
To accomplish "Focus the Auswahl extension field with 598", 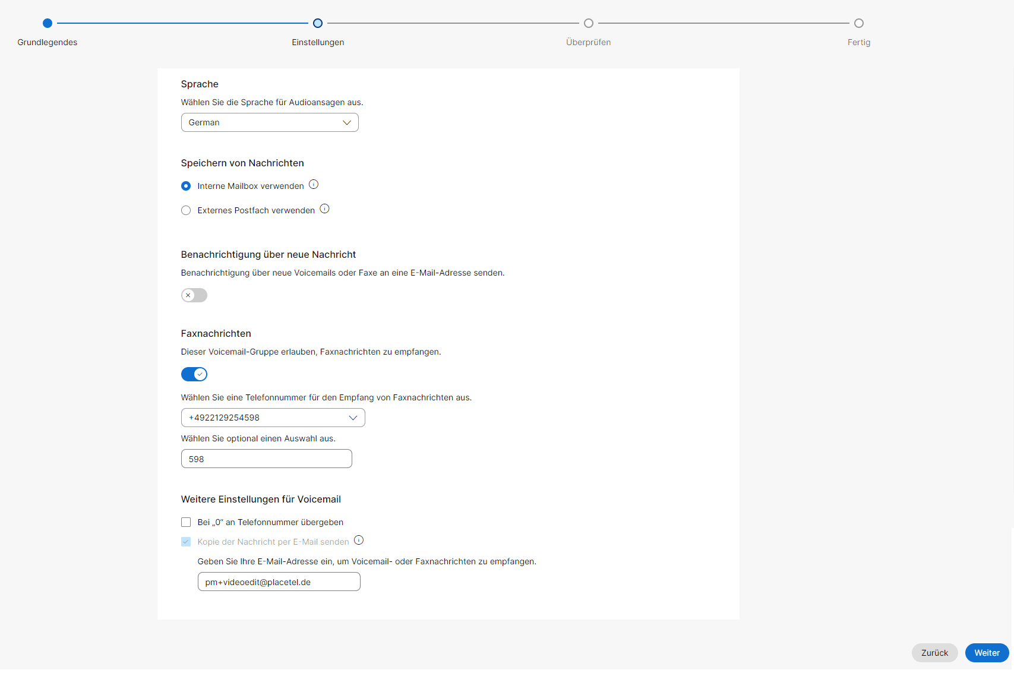I will point(267,459).
